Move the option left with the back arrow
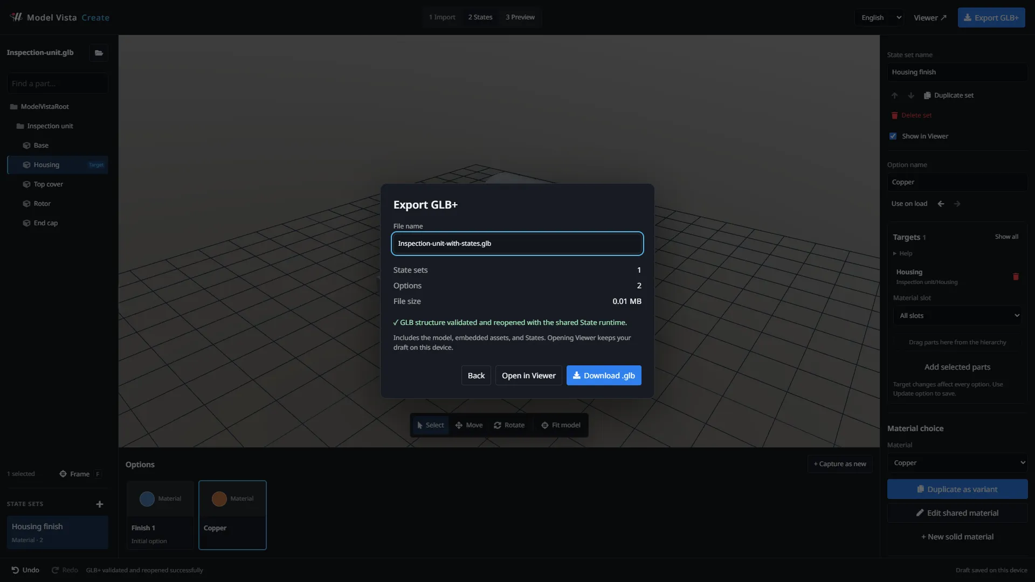 [941, 204]
